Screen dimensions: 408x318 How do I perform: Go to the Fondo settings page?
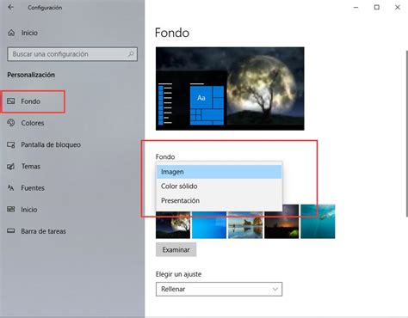tap(30, 101)
